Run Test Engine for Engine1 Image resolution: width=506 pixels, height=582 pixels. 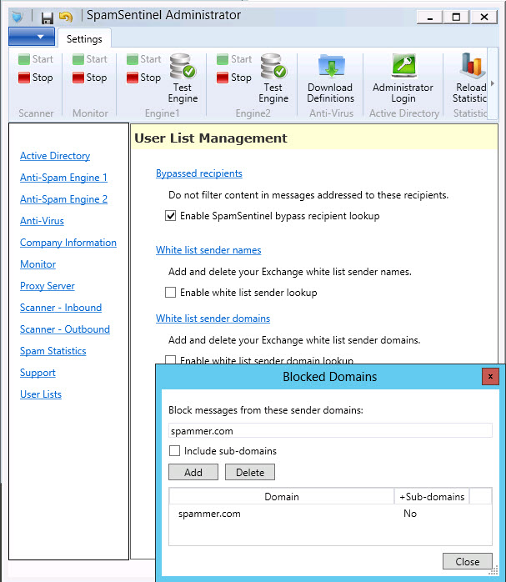(x=183, y=78)
